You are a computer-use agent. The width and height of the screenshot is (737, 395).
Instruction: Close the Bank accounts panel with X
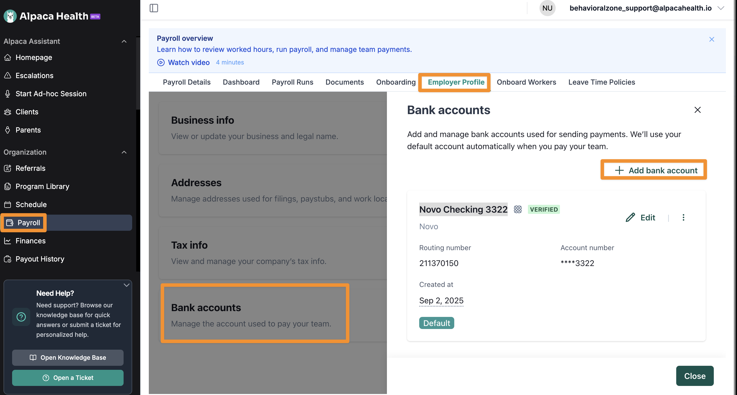pos(697,110)
